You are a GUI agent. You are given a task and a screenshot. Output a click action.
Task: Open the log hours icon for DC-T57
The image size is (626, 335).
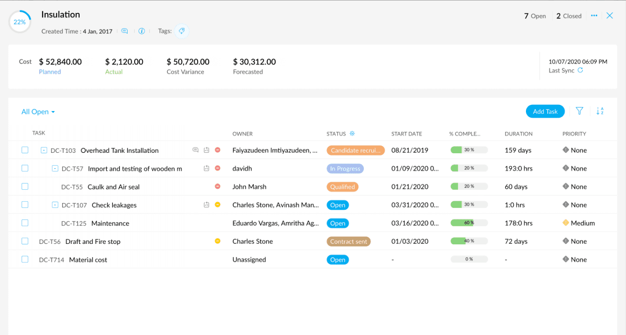pyautogui.click(x=206, y=168)
